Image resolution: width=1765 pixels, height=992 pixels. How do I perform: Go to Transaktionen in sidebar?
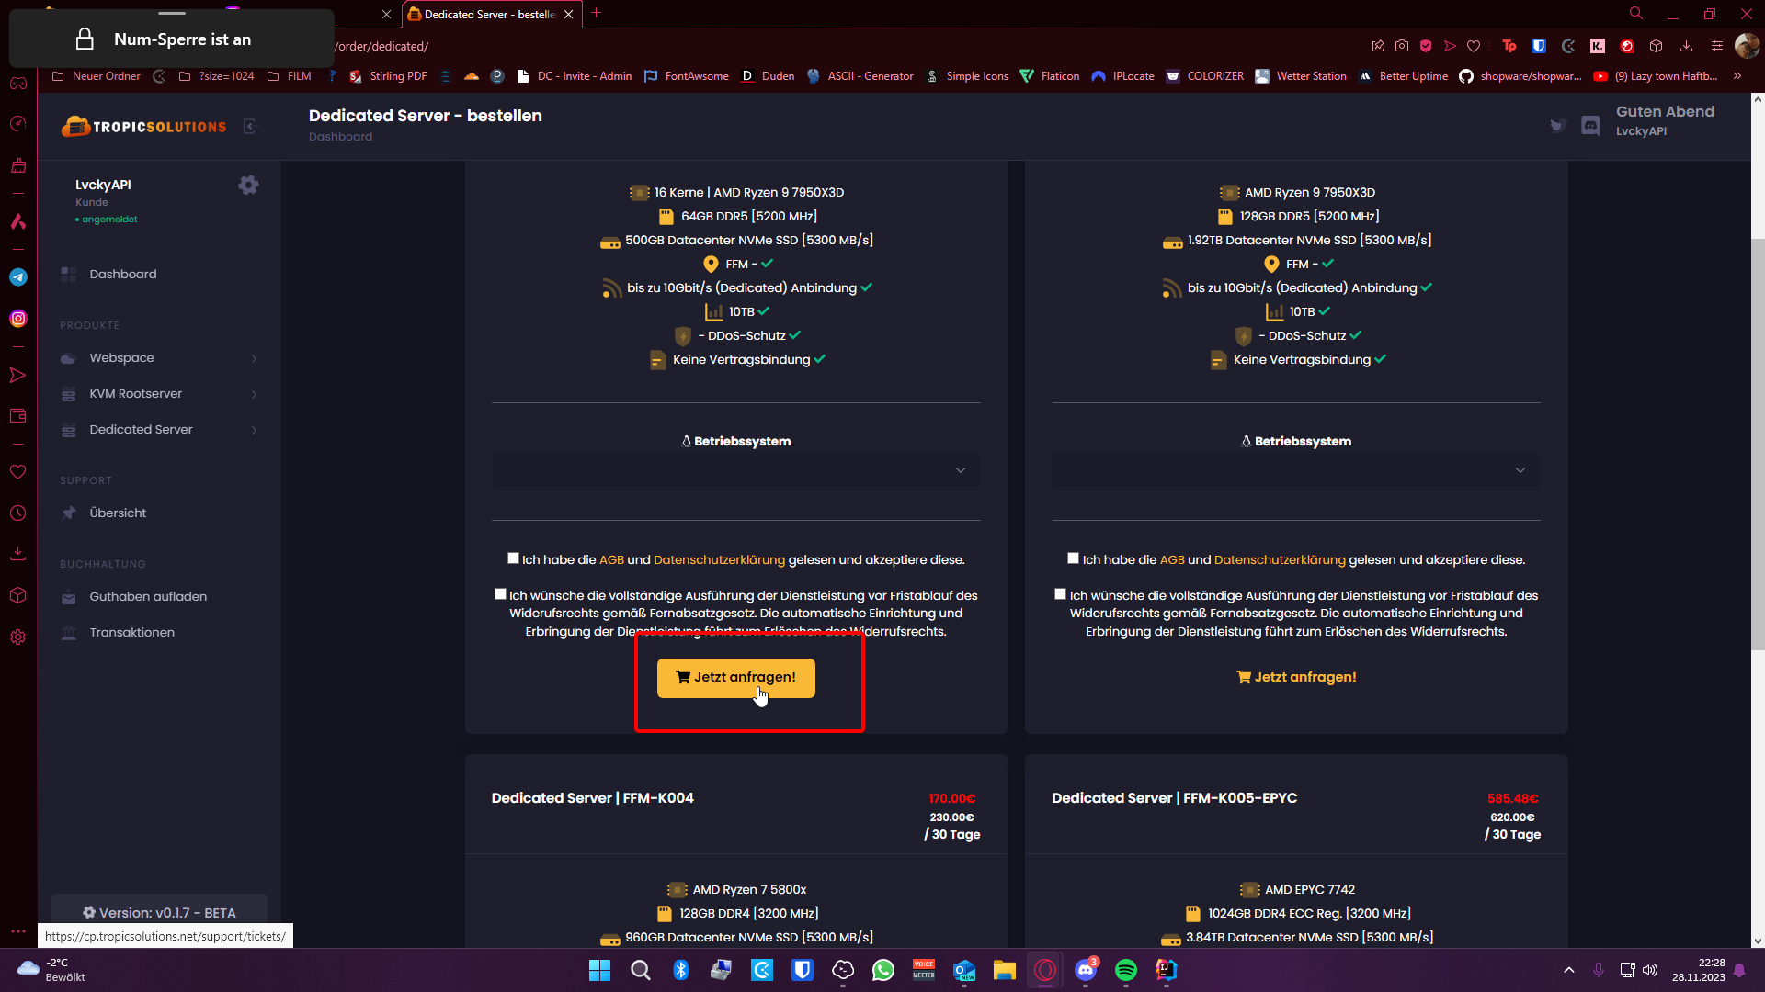pos(131,633)
